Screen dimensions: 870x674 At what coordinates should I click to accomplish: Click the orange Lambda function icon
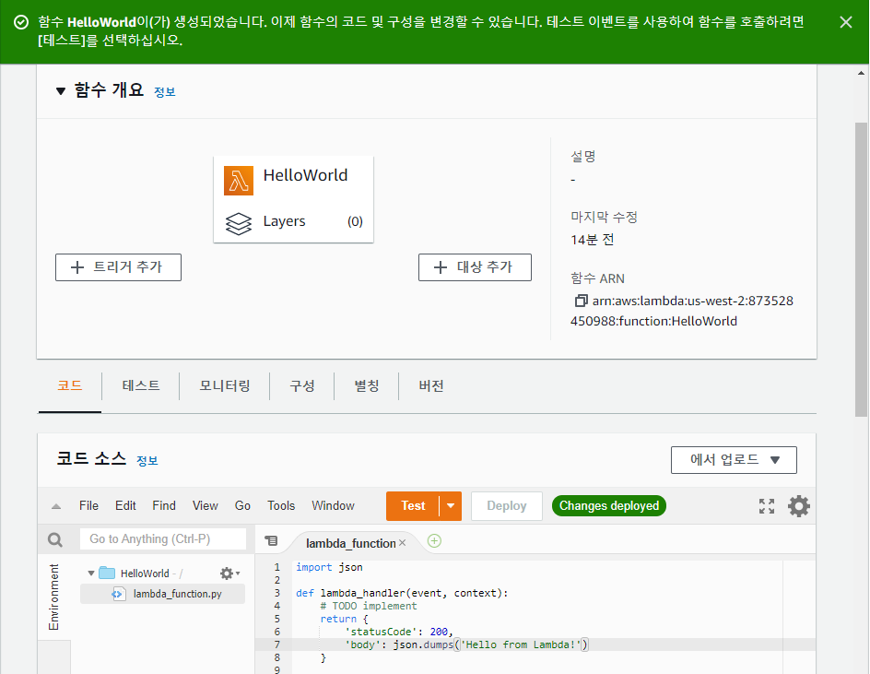[239, 181]
